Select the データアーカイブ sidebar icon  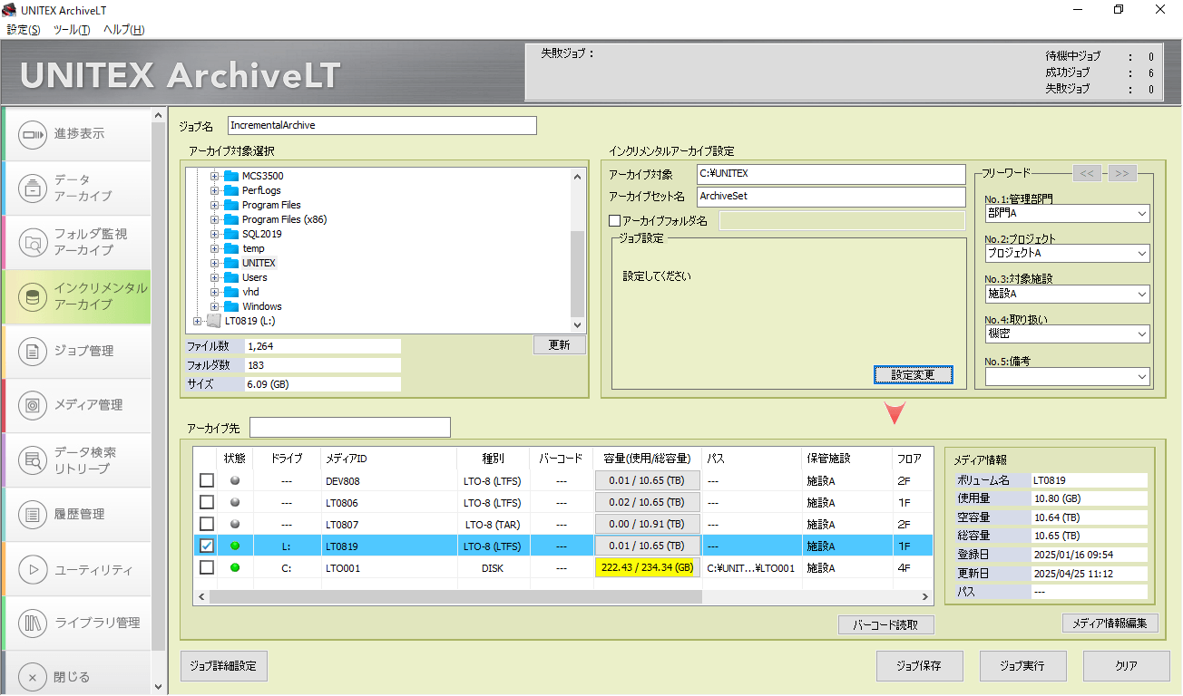pyautogui.click(x=34, y=188)
